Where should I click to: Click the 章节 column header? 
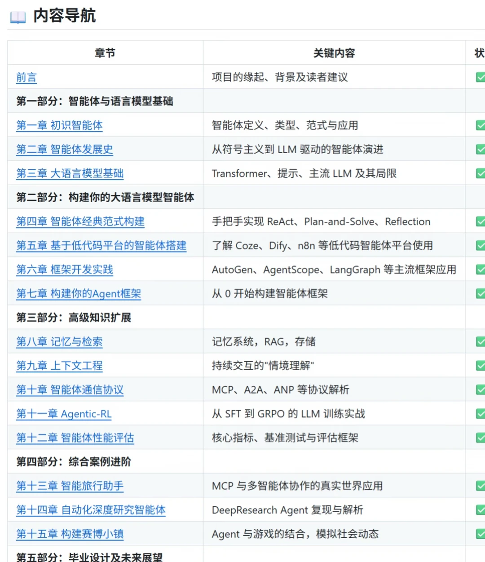pyautogui.click(x=105, y=53)
